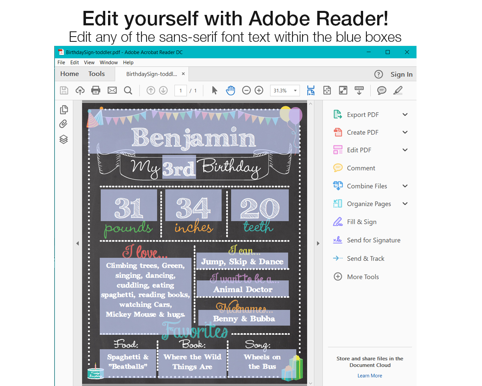This screenshot has width=482, height=386.
Task: Open More Tools
Action: pyautogui.click(x=356, y=277)
